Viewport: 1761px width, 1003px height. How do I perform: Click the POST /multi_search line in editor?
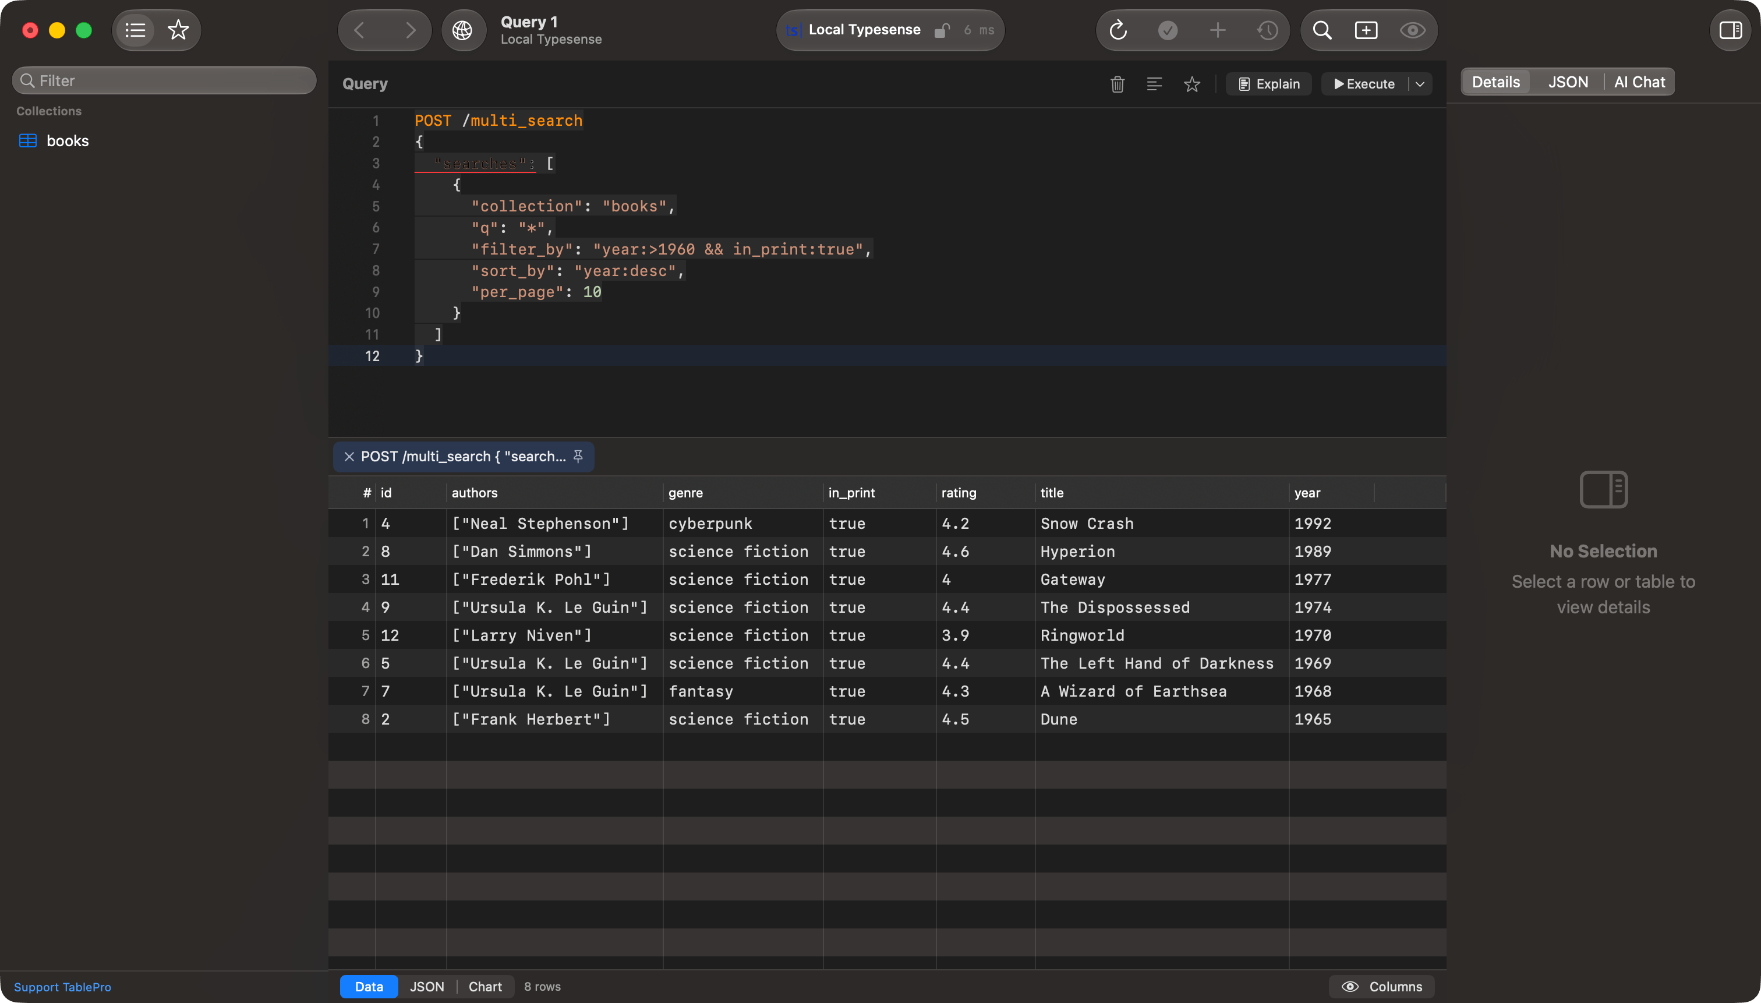coord(498,121)
